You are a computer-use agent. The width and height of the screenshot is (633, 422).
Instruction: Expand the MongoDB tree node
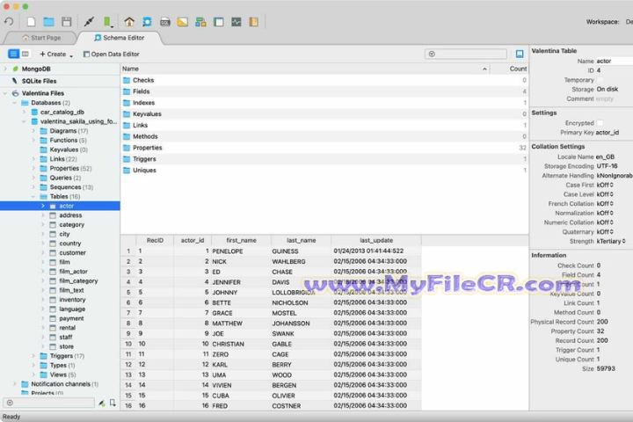coord(5,69)
